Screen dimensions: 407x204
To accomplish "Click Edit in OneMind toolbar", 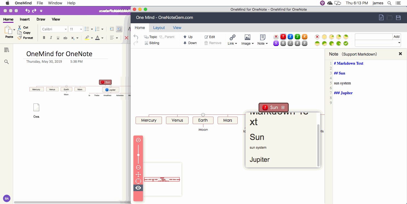I will coord(210,37).
